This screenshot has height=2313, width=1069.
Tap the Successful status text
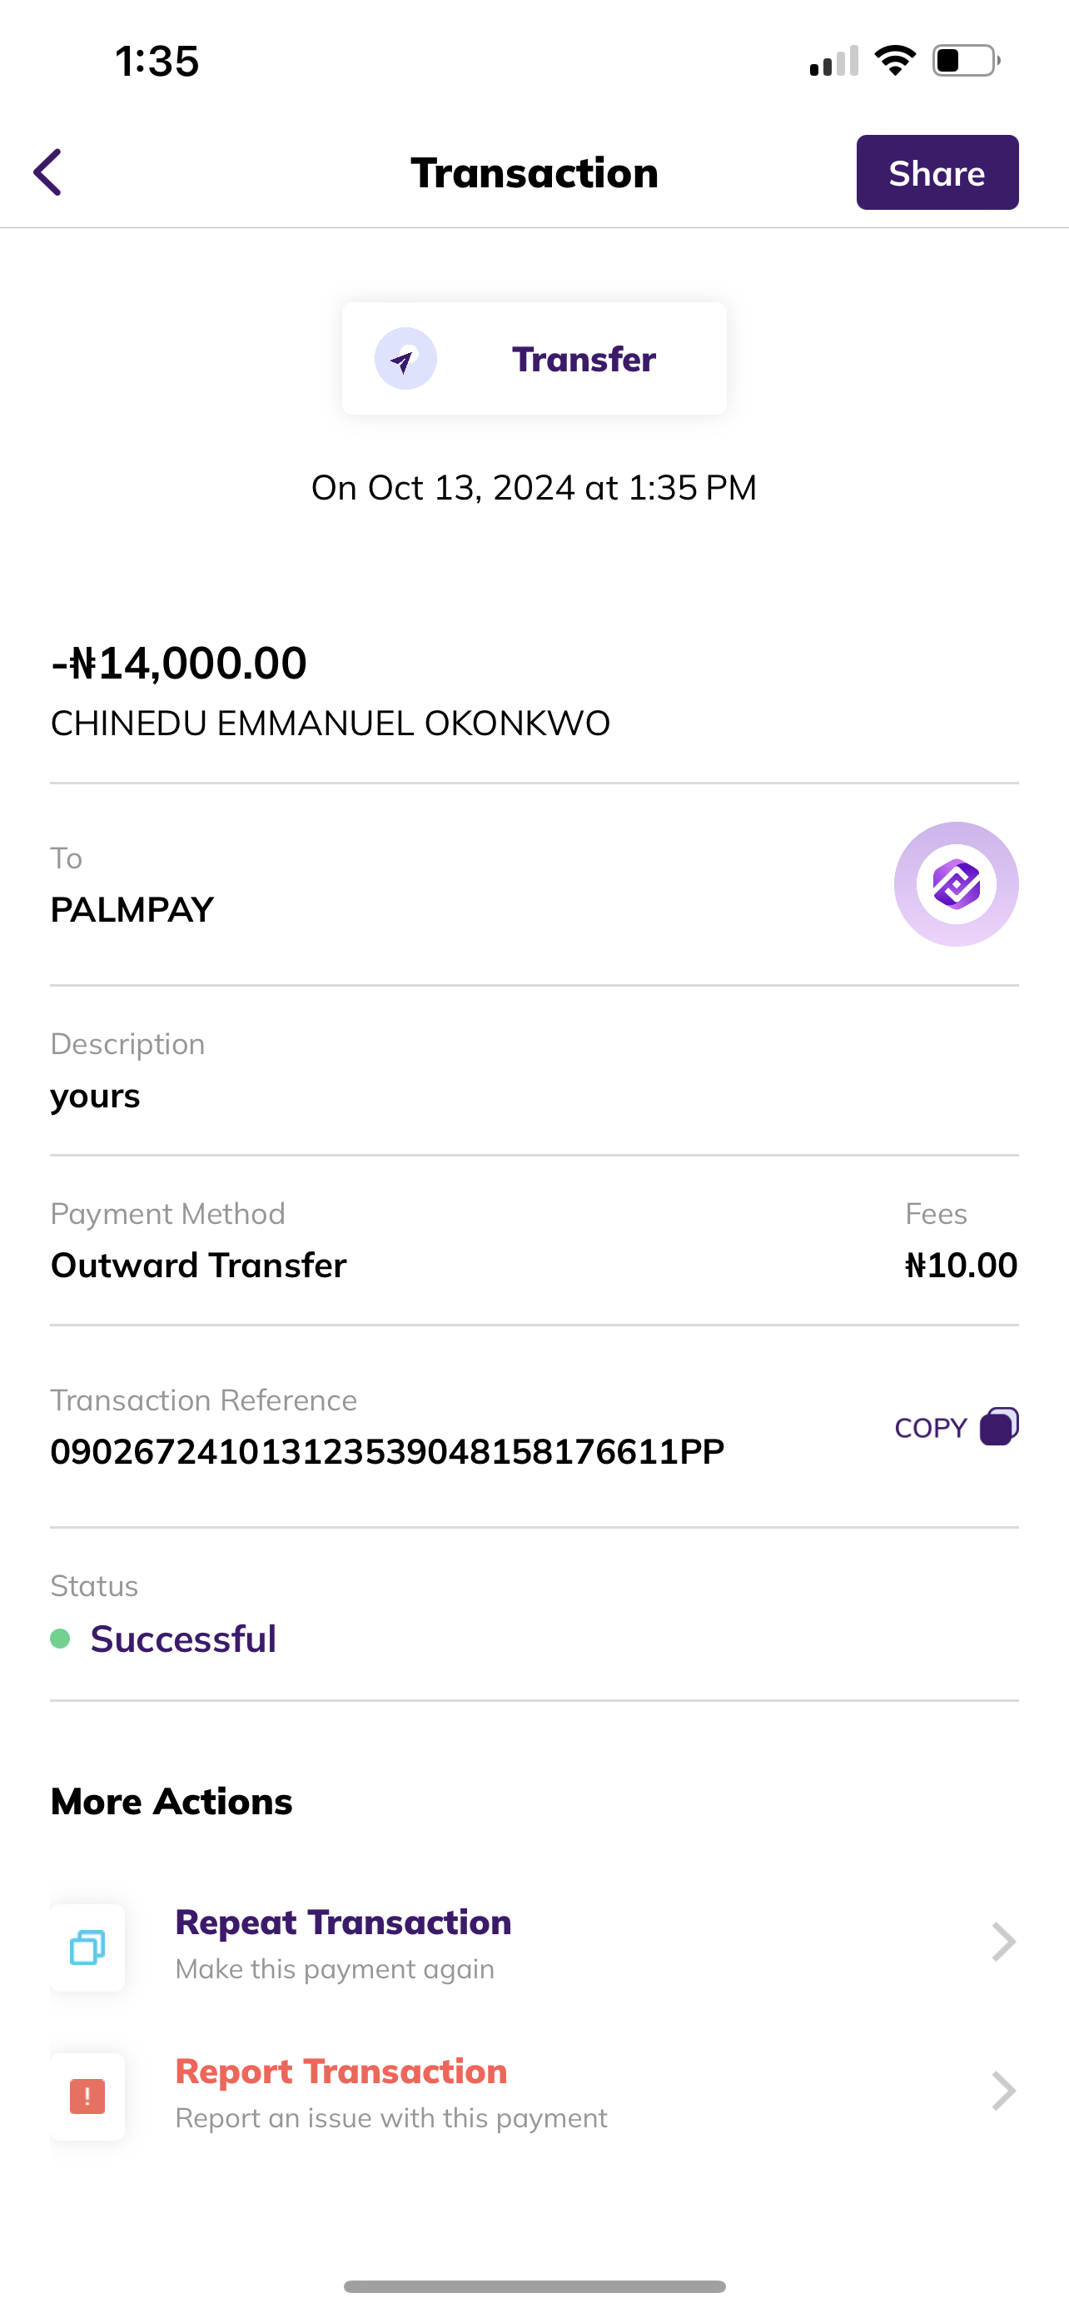pyautogui.click(x=183, y=1639)
